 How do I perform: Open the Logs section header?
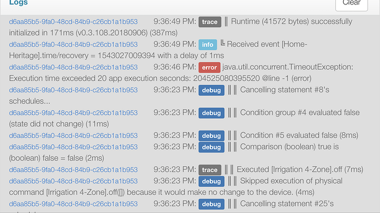(x=18, y=3)
